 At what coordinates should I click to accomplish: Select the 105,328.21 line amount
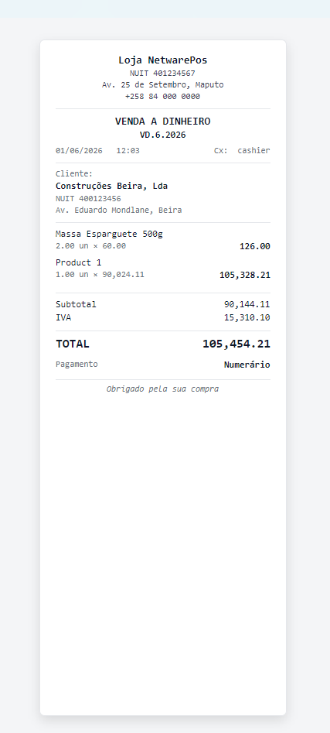(x=245, y=275)
